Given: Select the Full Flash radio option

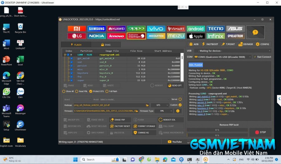Looking at the screenshot, I should point(111,91).
